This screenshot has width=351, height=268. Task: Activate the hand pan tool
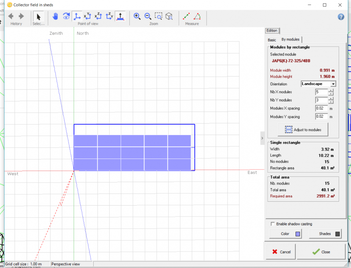[55, 16]
